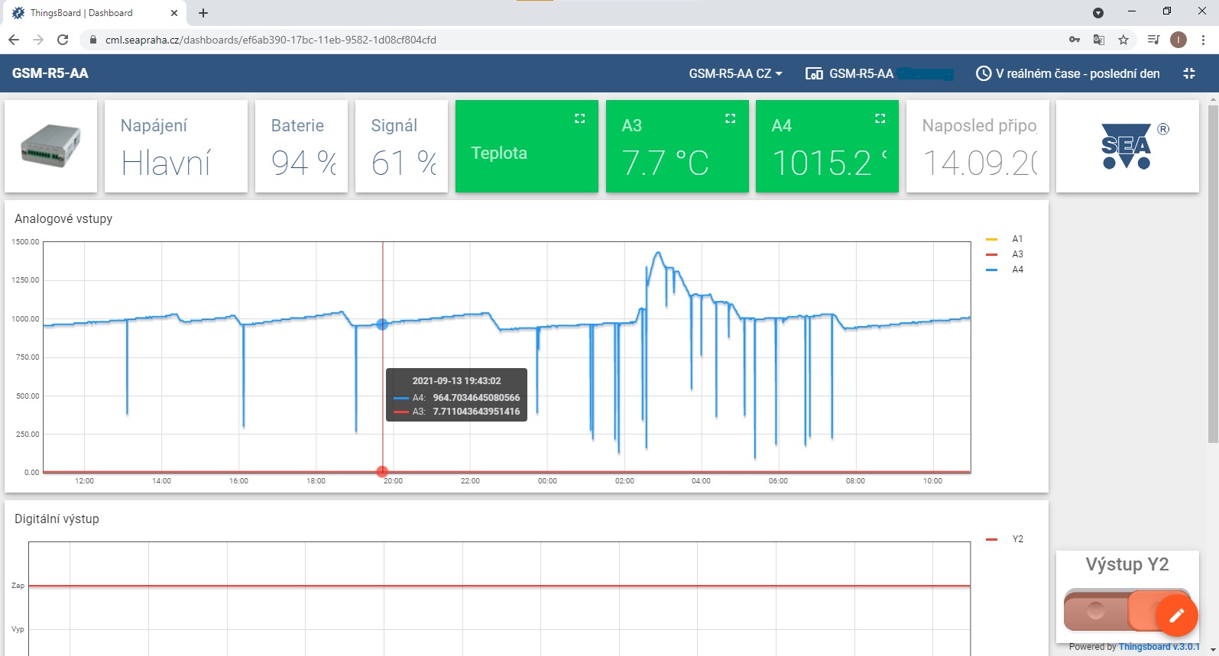
Task: Open Chrome three-dot menu
Action: (1204, 40)
